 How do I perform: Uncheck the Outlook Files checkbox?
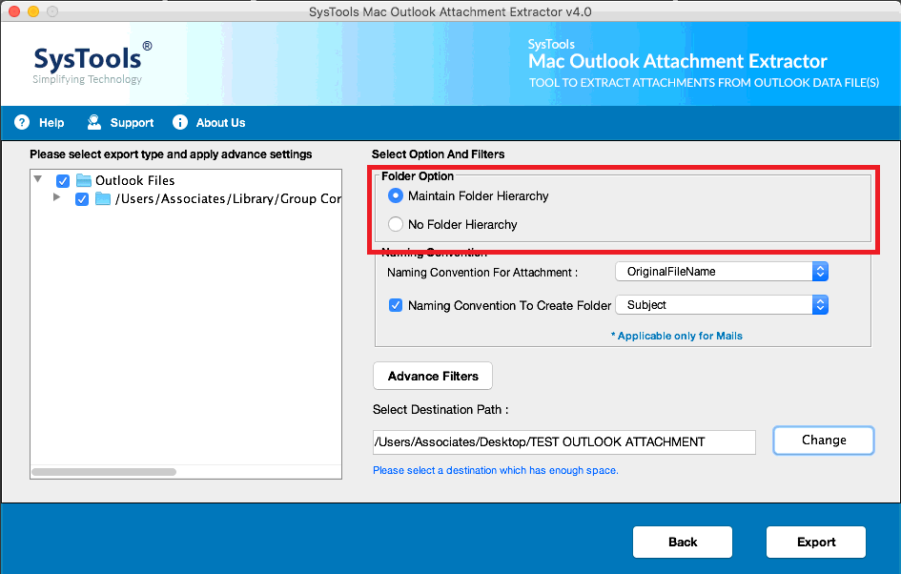coord(63,181)
